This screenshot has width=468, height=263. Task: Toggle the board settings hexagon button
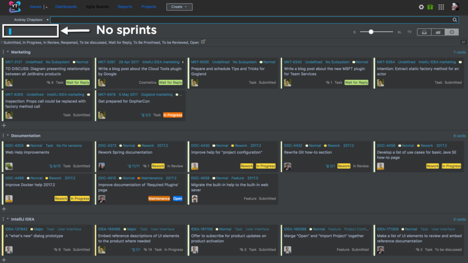pos(452,32)
